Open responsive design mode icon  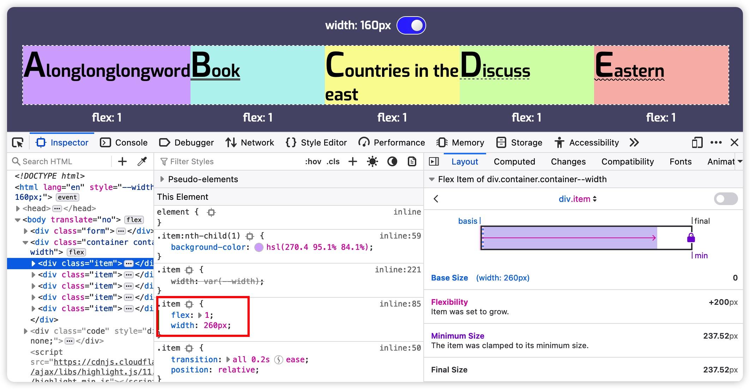point(697,143)
